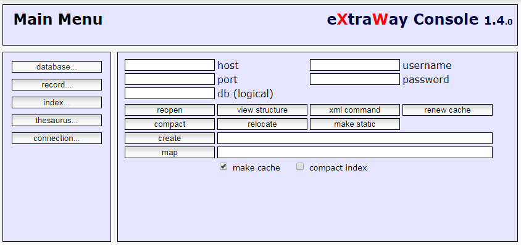This screenshot has height=245, width=521.
Task: Uncheck the make cache checkbox
Action: (223, 167)
